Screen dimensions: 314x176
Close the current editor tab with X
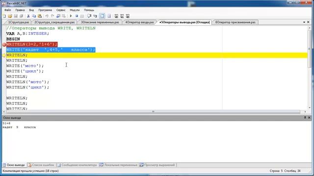[308, 22]
